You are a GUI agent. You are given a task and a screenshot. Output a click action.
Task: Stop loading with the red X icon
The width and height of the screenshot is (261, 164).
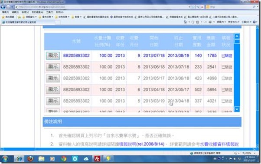[x=202, y=7]
